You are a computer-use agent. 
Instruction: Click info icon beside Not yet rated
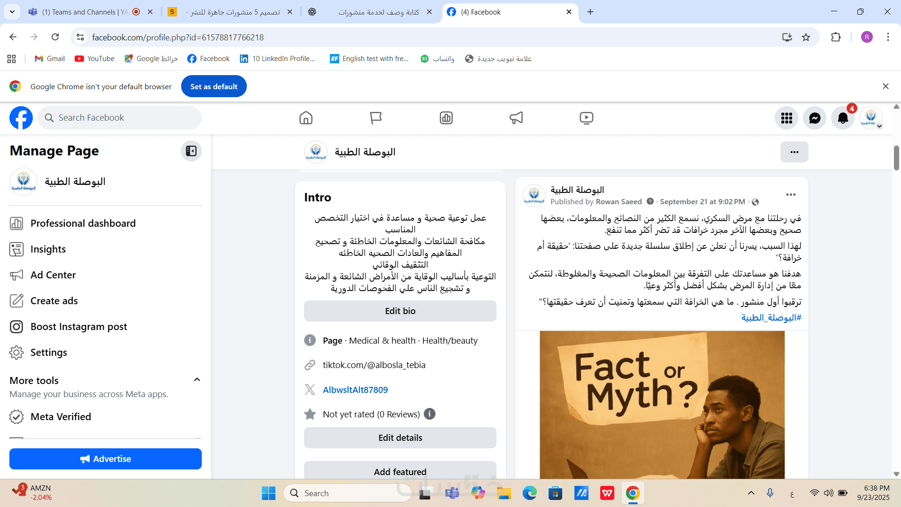tap(429, 414)
